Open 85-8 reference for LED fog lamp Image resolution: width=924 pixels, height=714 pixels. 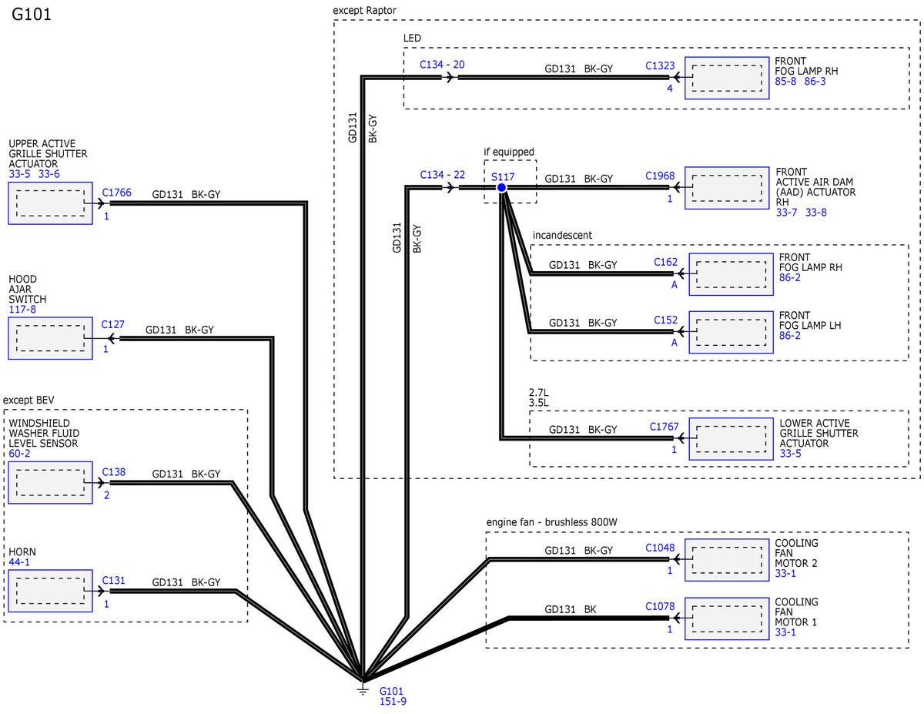click(x=787, y=81)
